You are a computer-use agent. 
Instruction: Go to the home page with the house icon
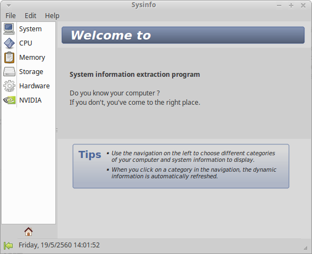tap(29, 232)
